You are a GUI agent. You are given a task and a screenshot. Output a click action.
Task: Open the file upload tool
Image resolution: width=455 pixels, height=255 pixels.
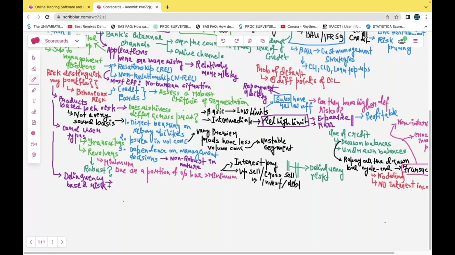[34, 123]
